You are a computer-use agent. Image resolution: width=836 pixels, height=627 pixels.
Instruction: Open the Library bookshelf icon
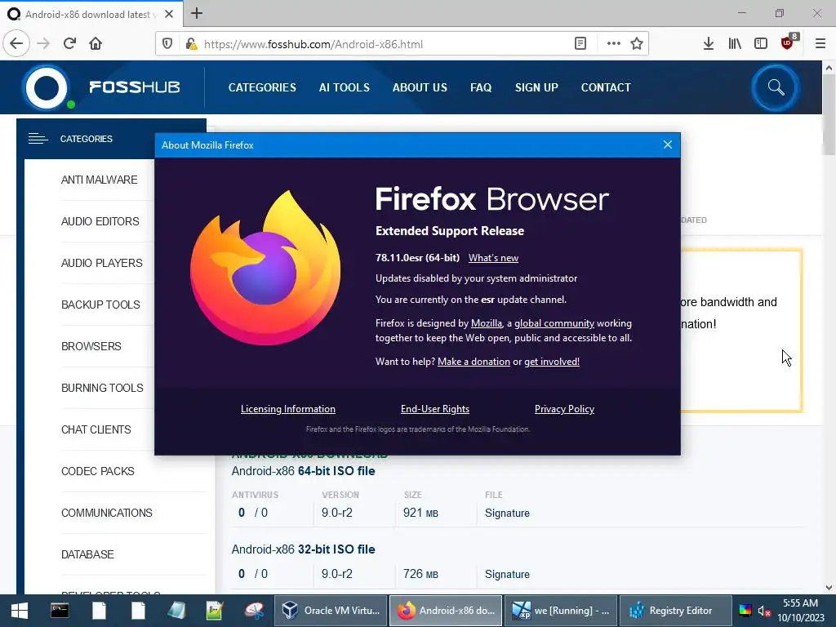tap(735, 44)
